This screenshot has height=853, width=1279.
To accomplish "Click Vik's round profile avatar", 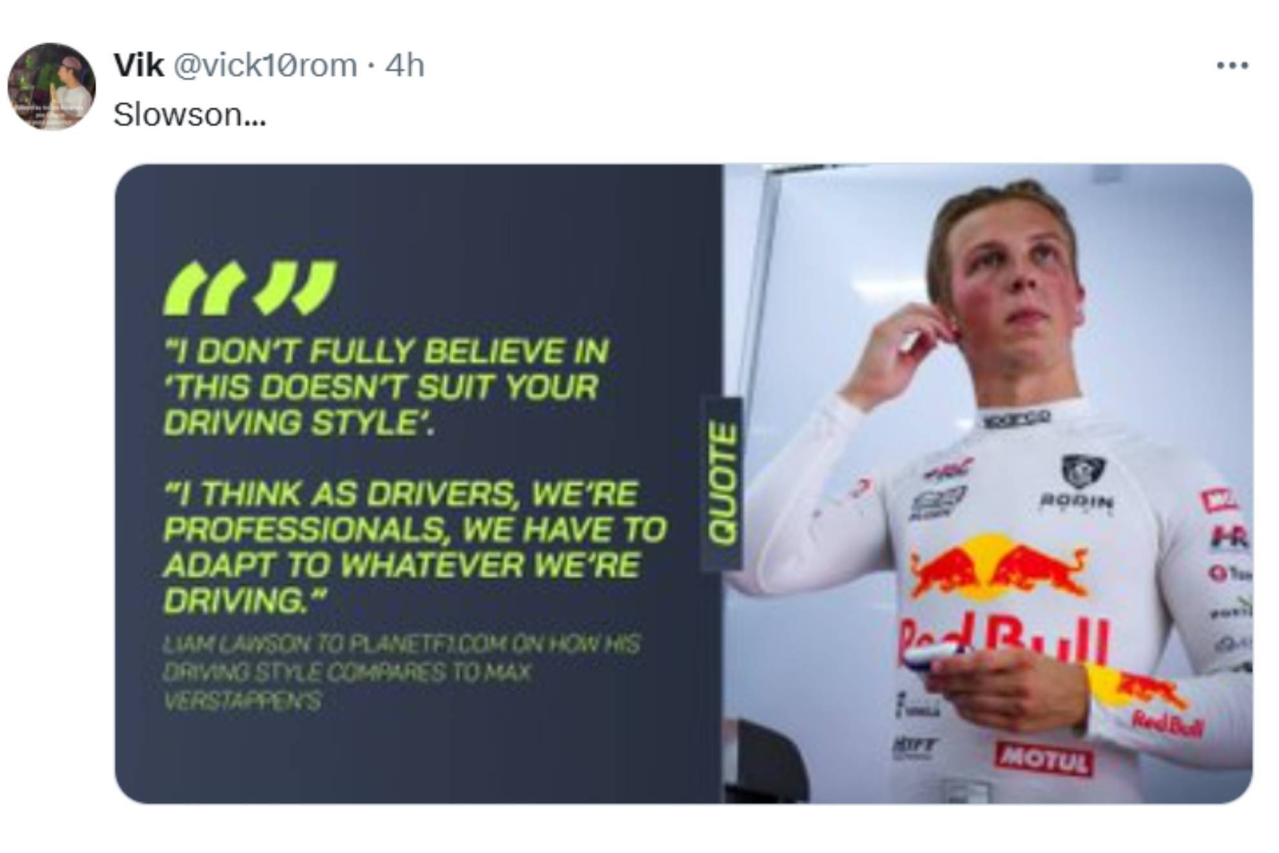I will click(52, 87).
